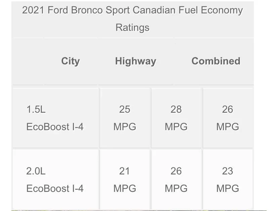Select the City column header
Viewport: 278px width, 211px height.
(70, 61)
